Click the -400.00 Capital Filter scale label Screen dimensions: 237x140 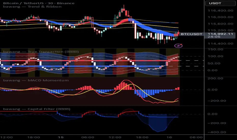tap(217, 132)
